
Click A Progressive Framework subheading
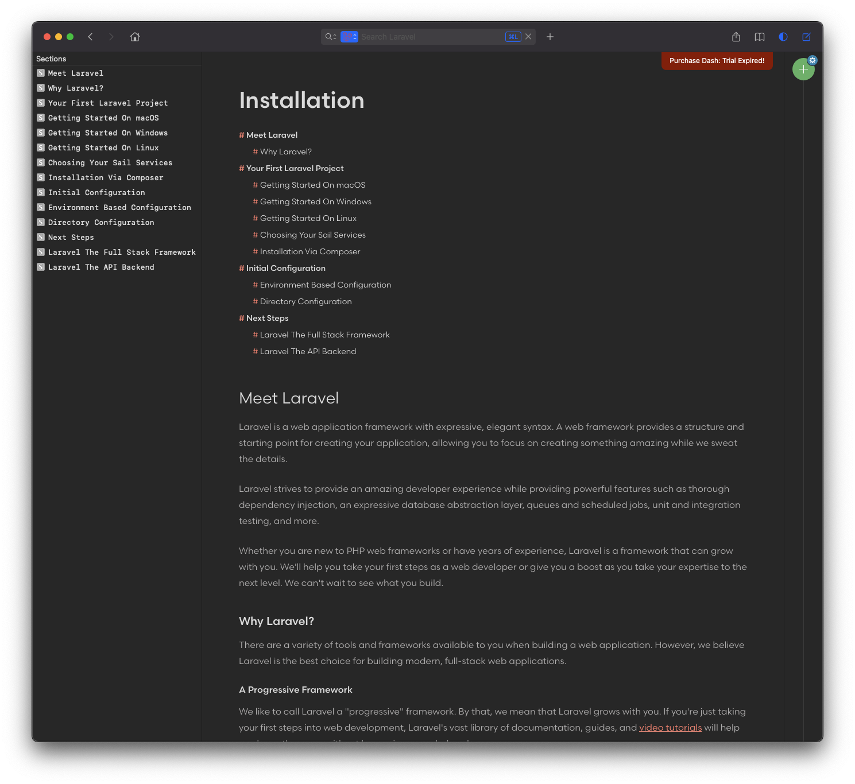click(x=296, y=689)
